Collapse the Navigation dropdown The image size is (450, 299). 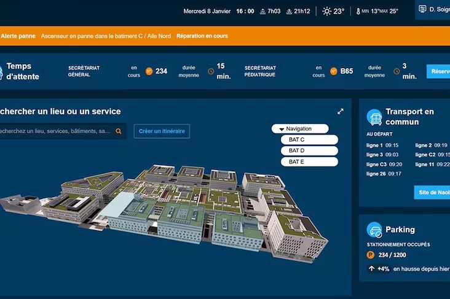click(x=300, y=129)
